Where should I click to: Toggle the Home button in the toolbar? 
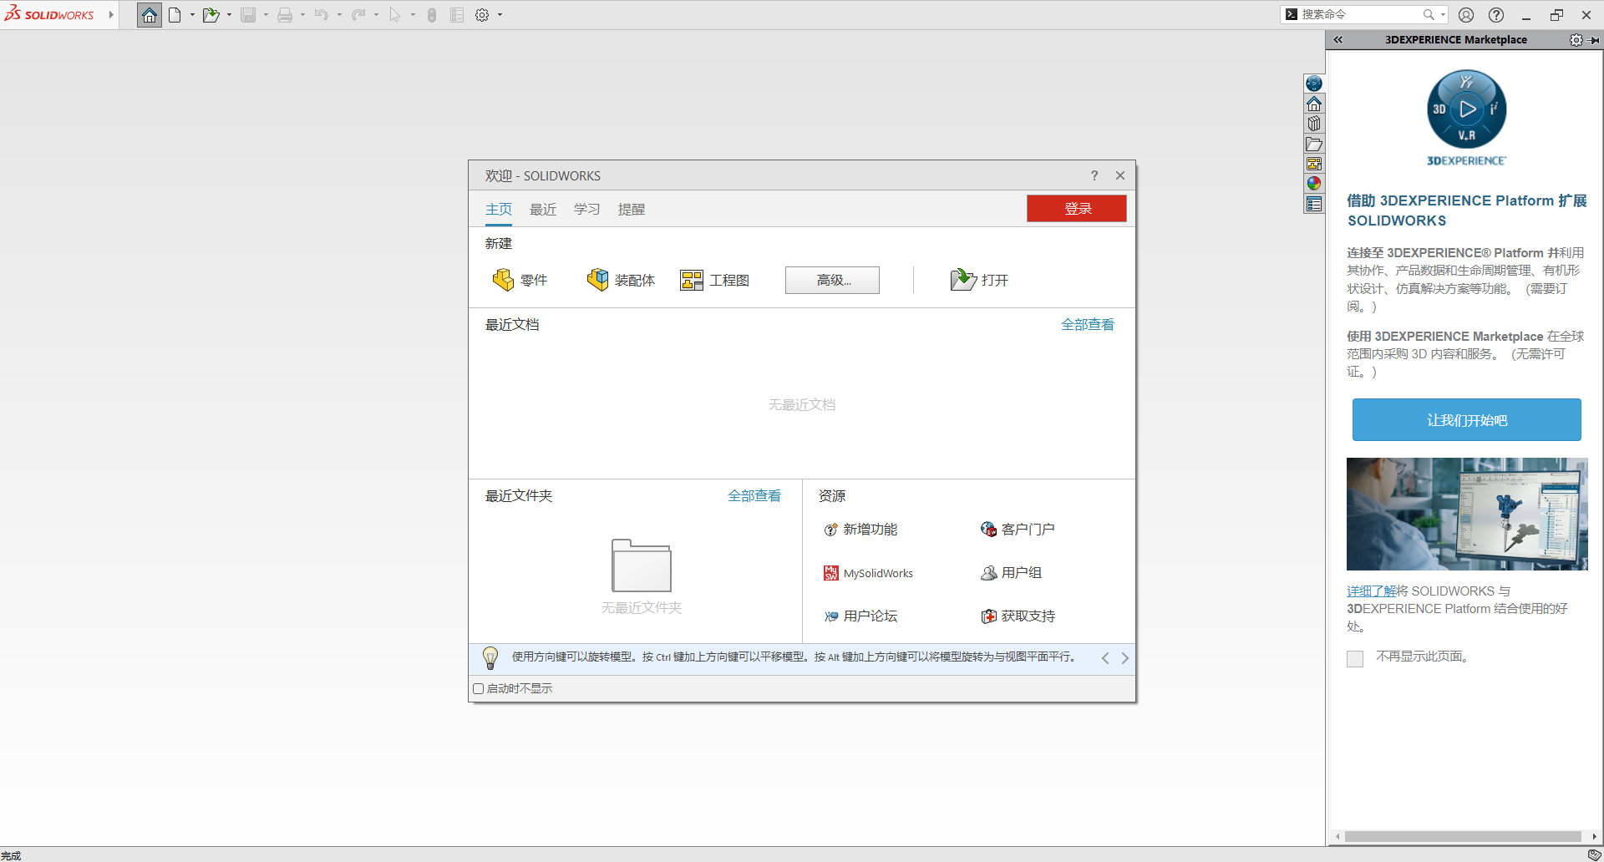[149, 14]
